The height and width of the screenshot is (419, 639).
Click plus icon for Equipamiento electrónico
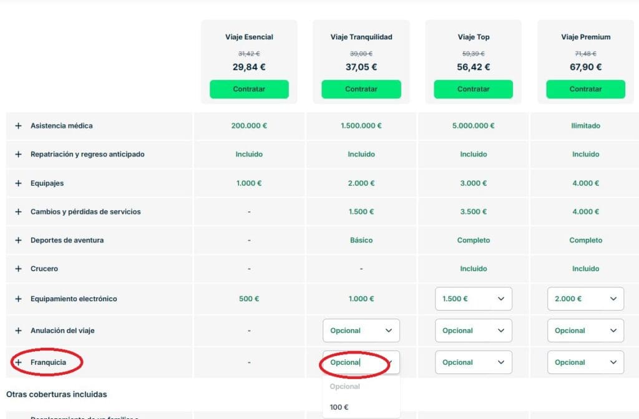point(18,299)
